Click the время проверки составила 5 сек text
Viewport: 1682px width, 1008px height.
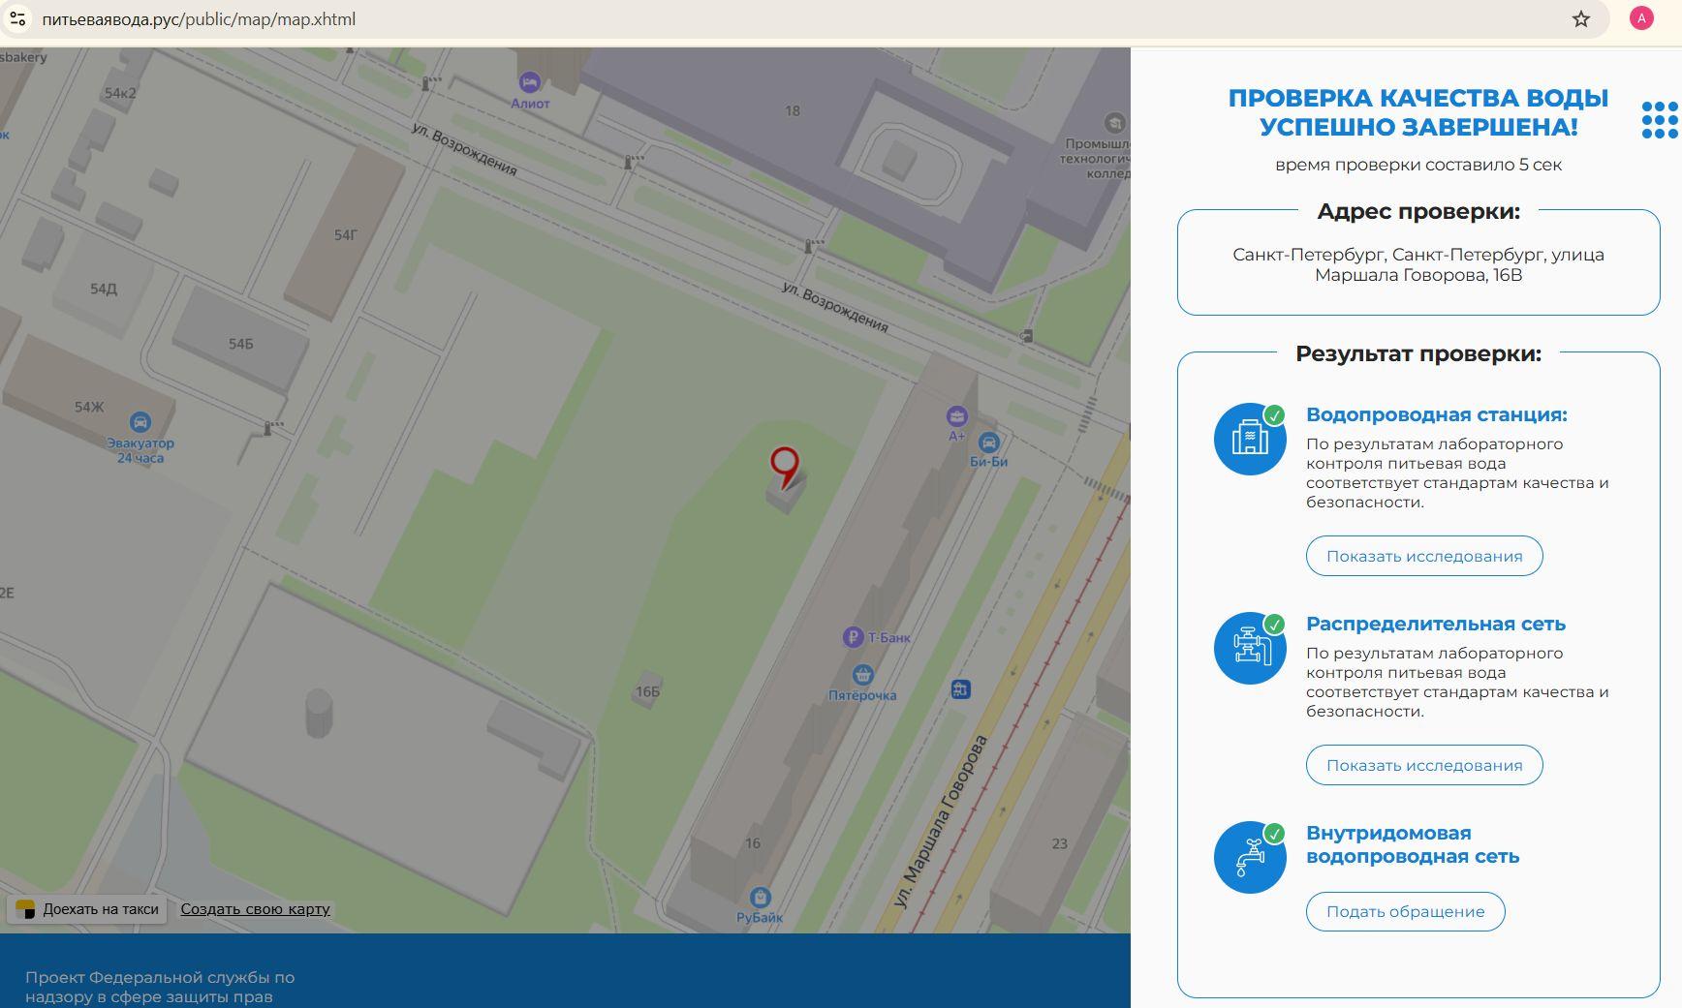[1418, 165]
